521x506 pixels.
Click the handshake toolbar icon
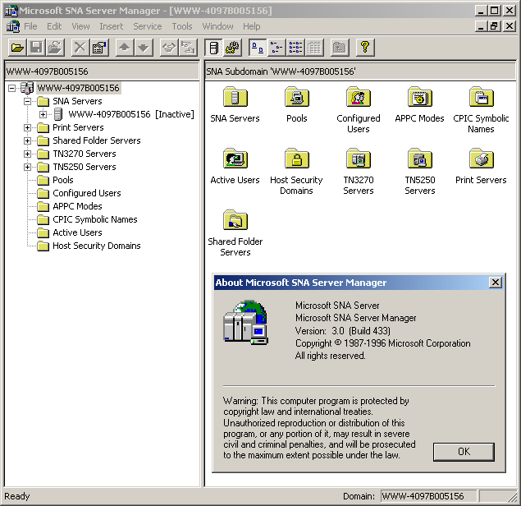[x=169, y=48]
